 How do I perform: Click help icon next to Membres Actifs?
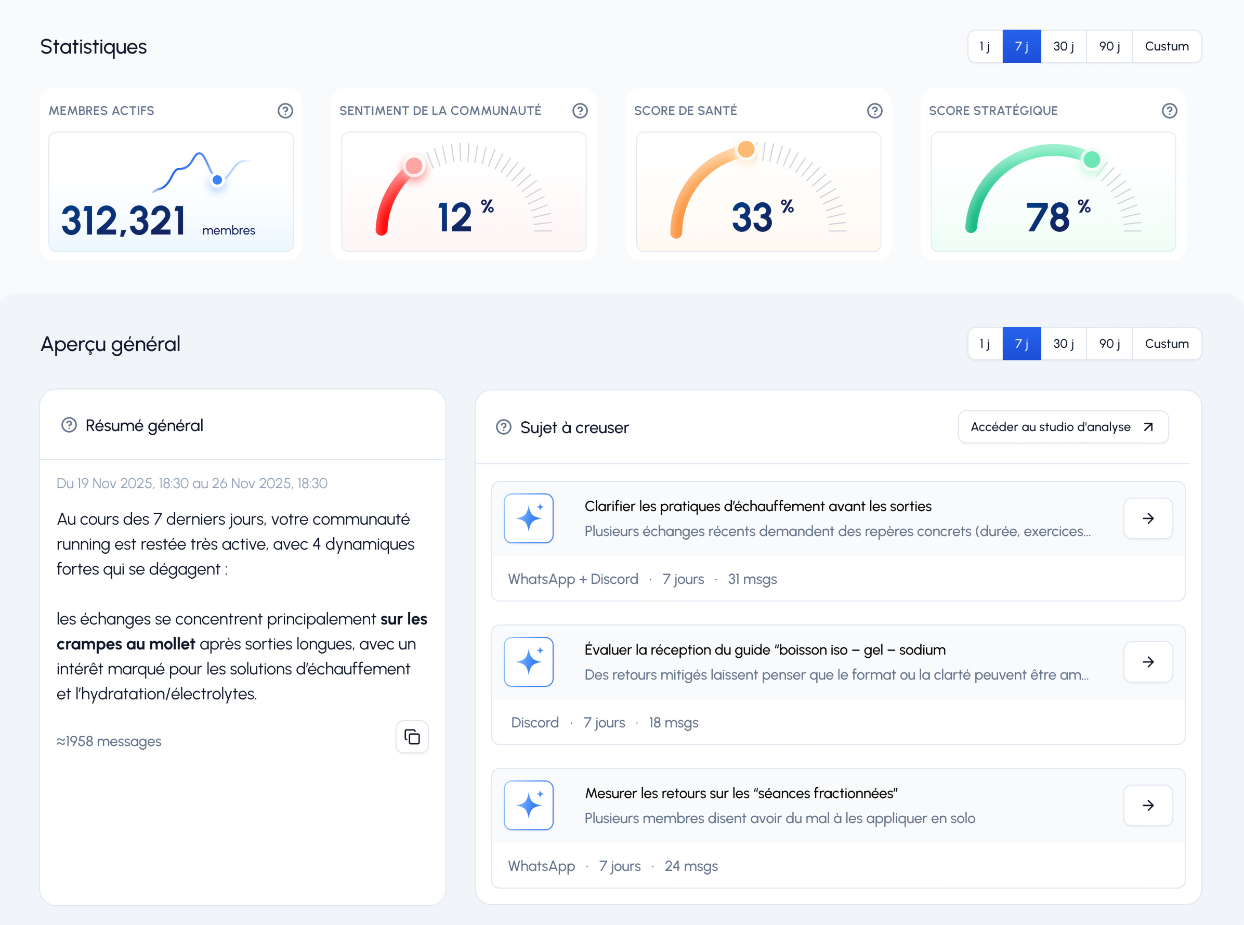(285, 110)
